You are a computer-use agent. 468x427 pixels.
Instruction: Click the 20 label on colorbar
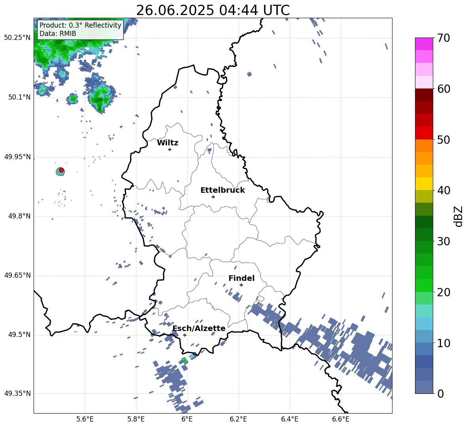click(443, 292)
